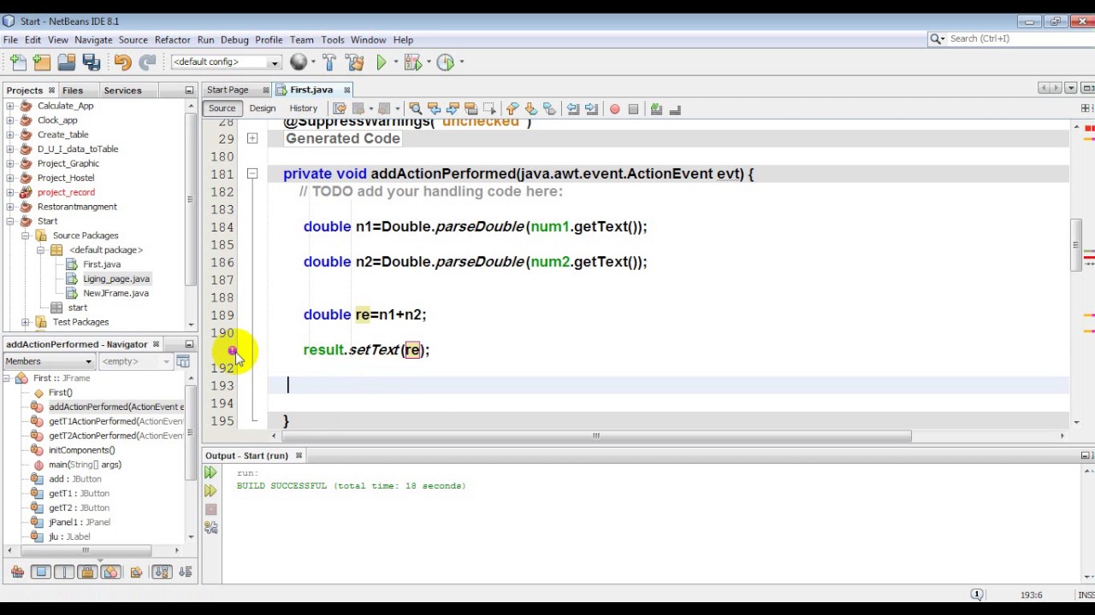Click the Find Next Occurrence icon
Screen dimensions: 1095x615
[x=453, y=108]
